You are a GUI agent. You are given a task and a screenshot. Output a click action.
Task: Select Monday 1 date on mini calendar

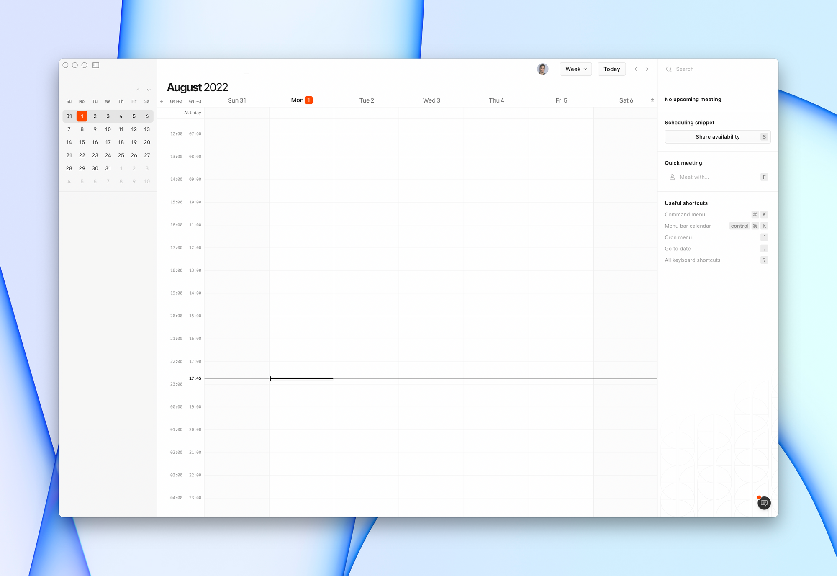coord(82,116)
